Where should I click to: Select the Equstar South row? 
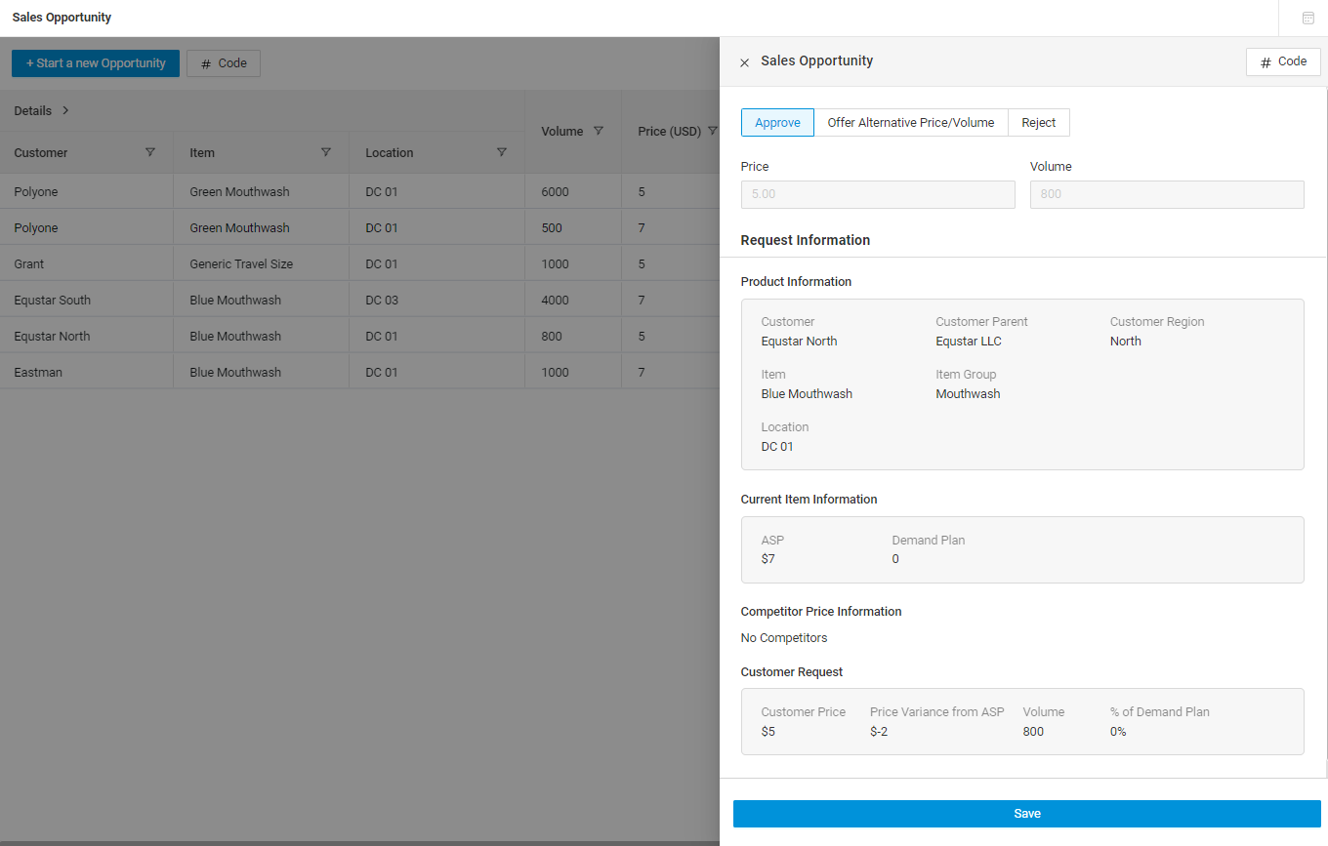(x=359, y=300)
